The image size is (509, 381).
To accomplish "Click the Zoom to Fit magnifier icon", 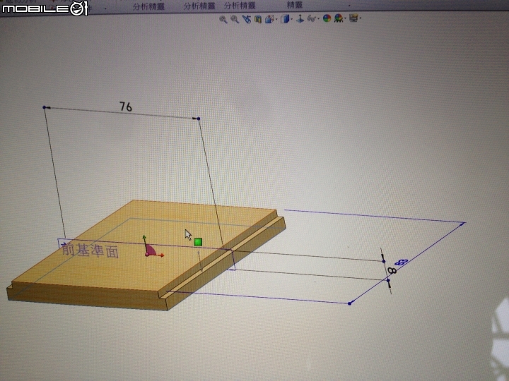I will 223,20.
